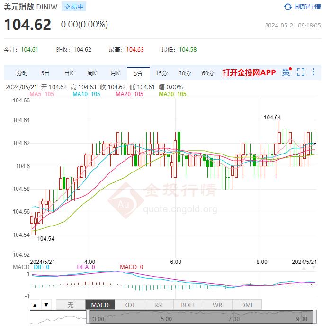This screenshot has height=326, width=322.
Task: Click the 104.64 high price candle label
Action: pos(272,118)
